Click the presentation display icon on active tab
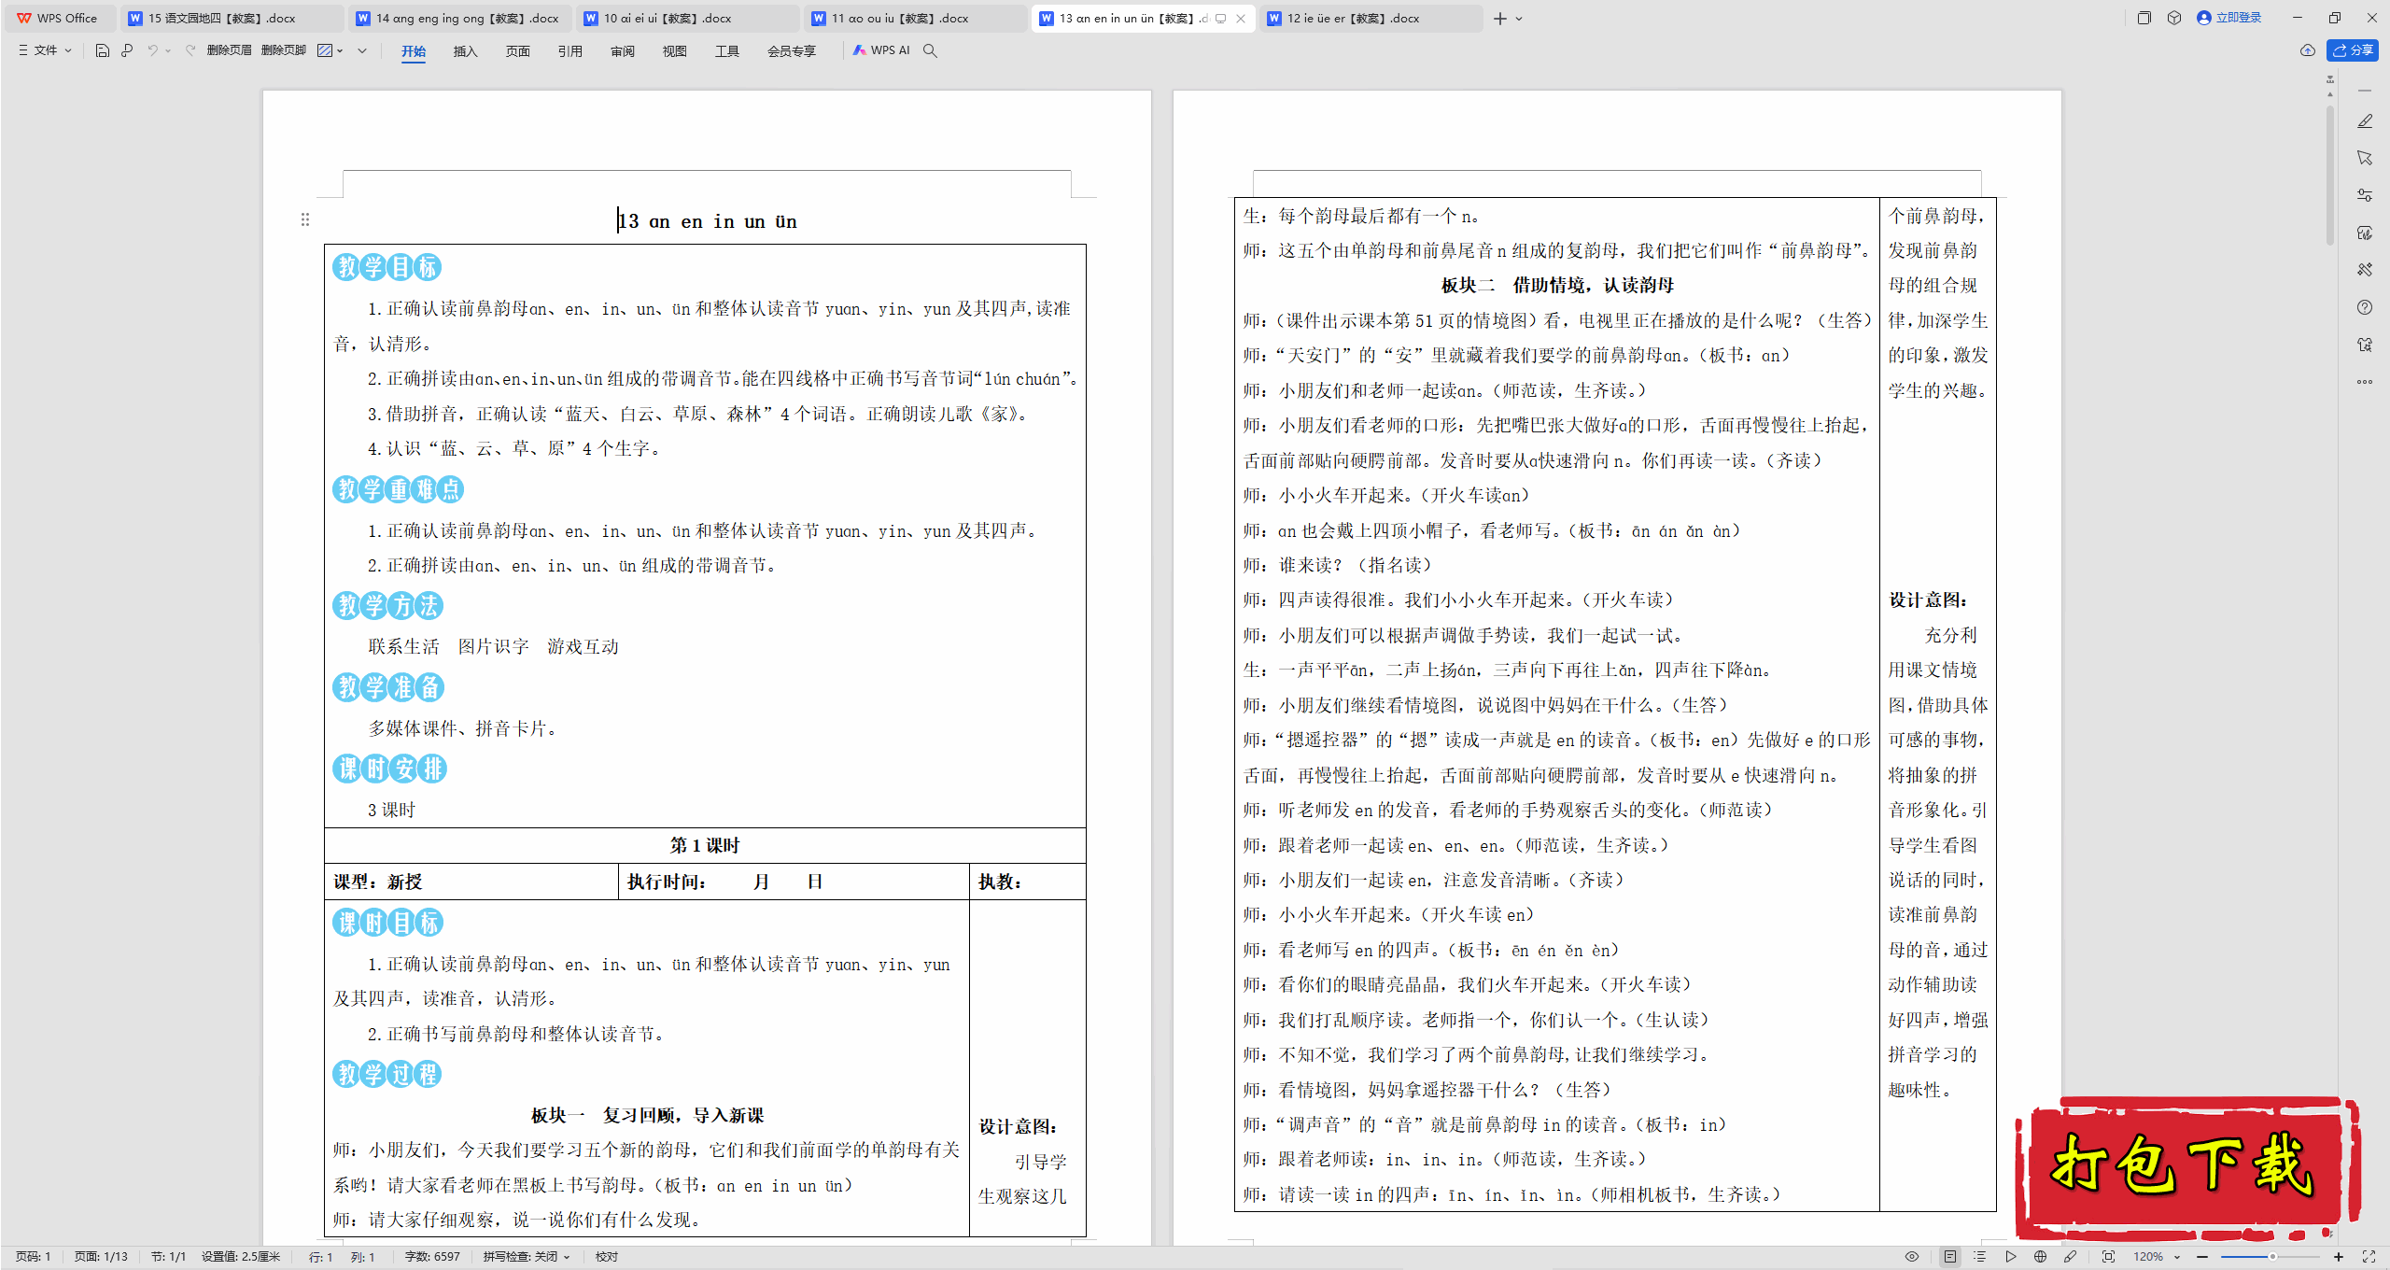 1220,18
